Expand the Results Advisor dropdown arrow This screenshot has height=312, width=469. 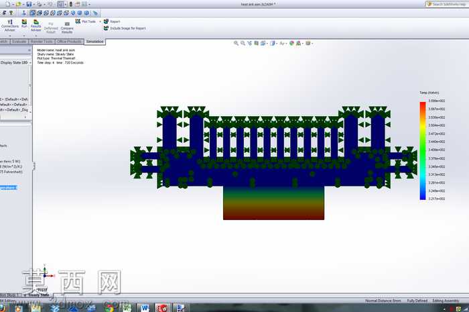click(36, 36)
